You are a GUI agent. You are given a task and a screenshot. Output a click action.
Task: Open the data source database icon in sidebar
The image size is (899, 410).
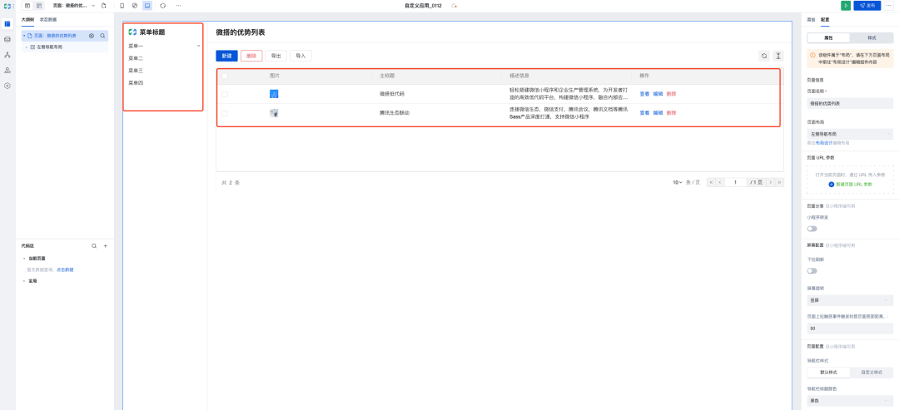click(x=7, y=40)
